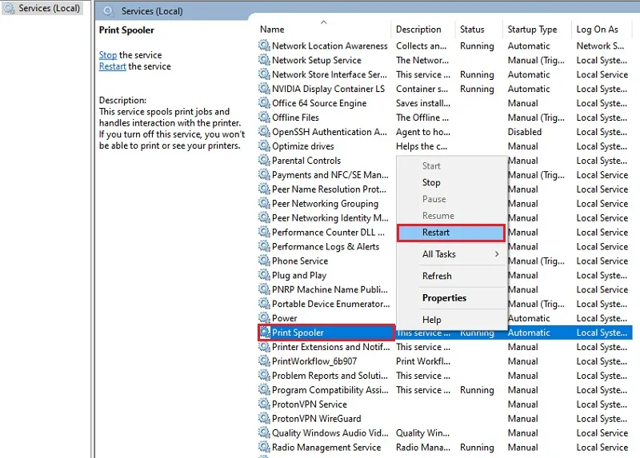Click the Printer Extensions and Notifications icon
The width and height of the screenshot is (640, 458).
264,347
